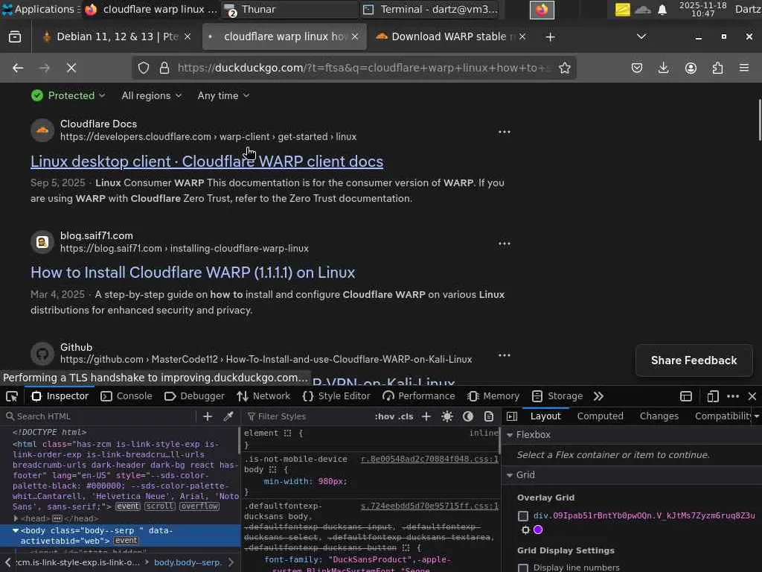
Task: Open the Protected safe search dropdown
Action: click(68, 96)
